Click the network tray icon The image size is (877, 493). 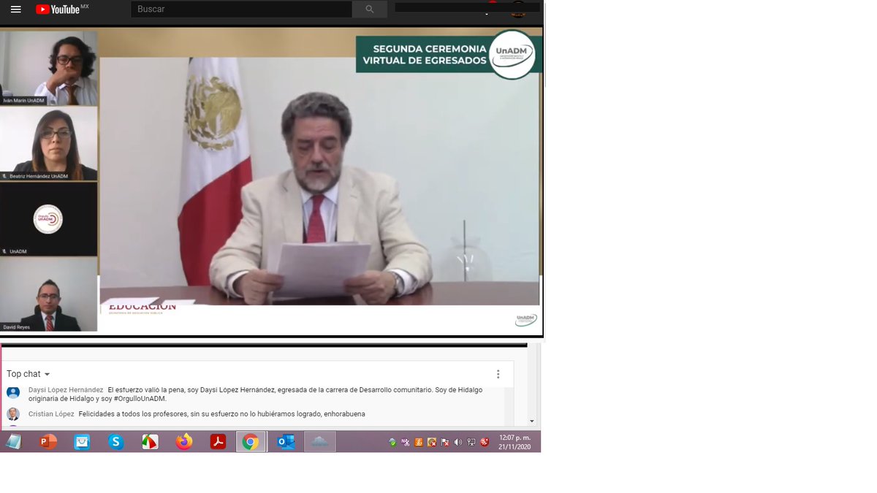[x=471, y=442]
